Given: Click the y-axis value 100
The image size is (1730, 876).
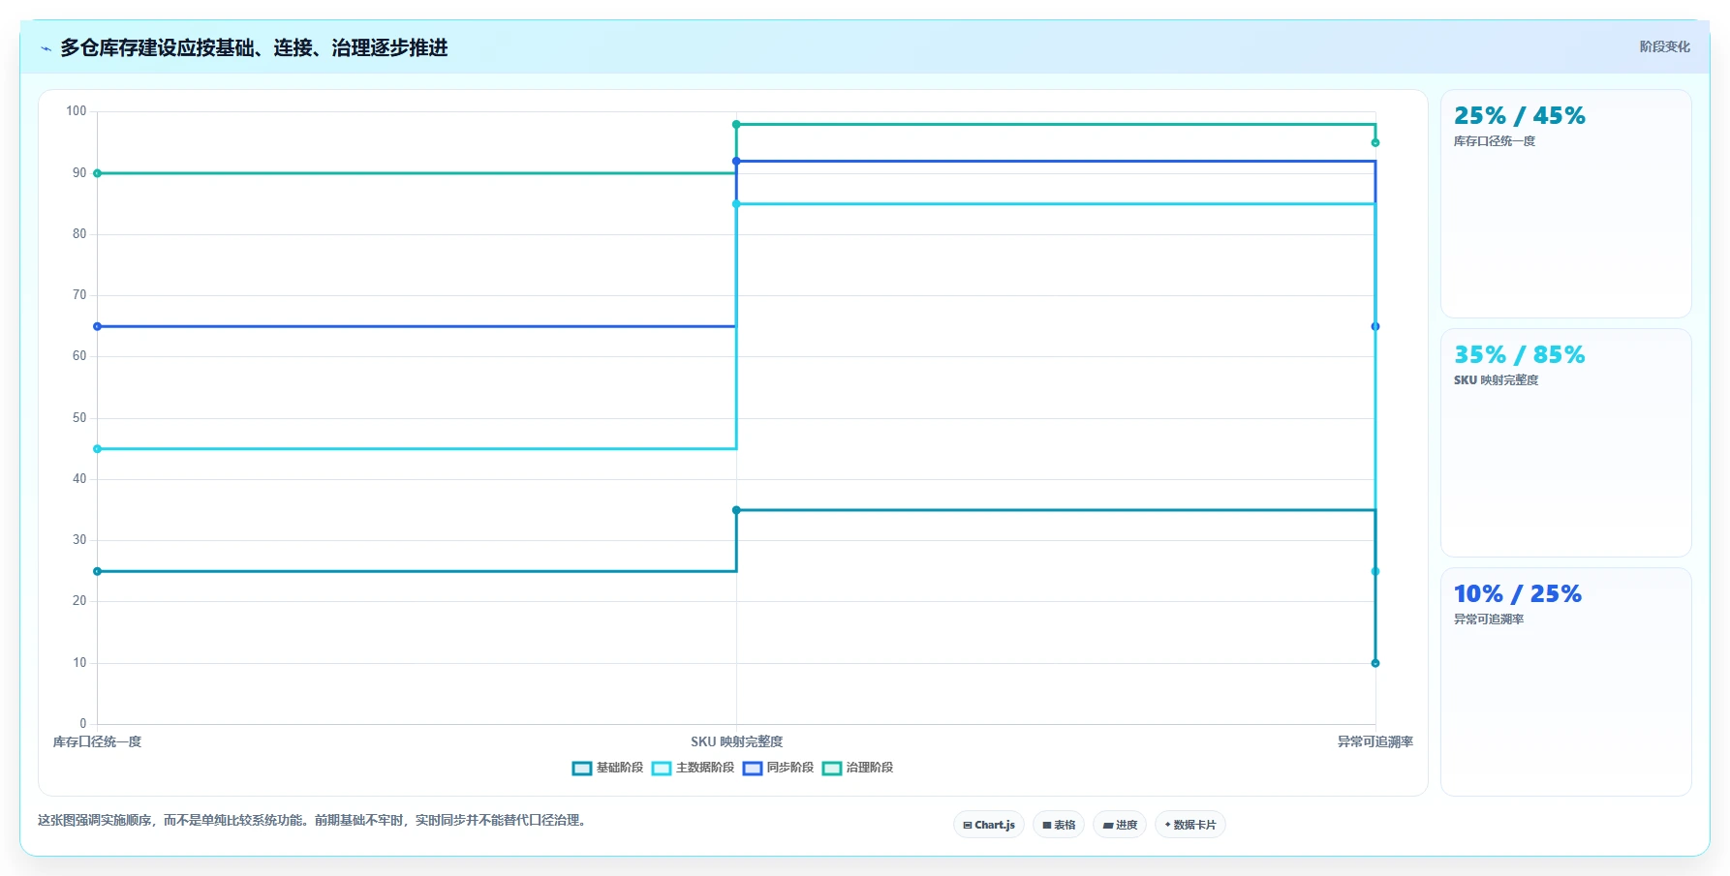Looking at the screenshot, I should (x=77, y=111).
